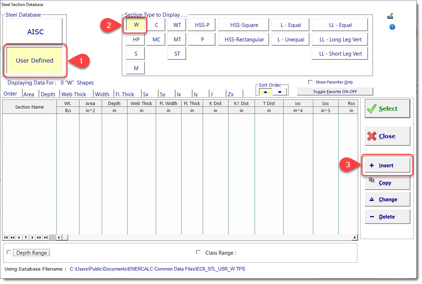This screenshot has height=284, width=422.
Task: Click Toggle Favorite ON-OFF
Action: coord(335,91)
